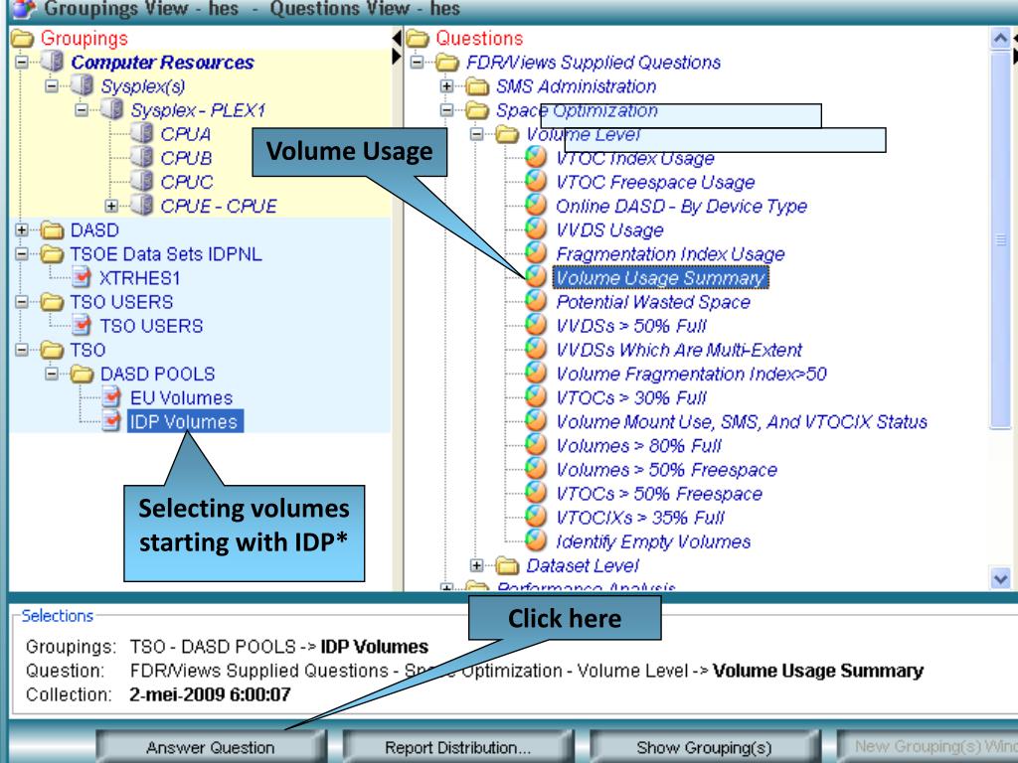Click the VTOCs > 30% Full icon
Screen dimensions: 1018x763
tap(536, 397)
